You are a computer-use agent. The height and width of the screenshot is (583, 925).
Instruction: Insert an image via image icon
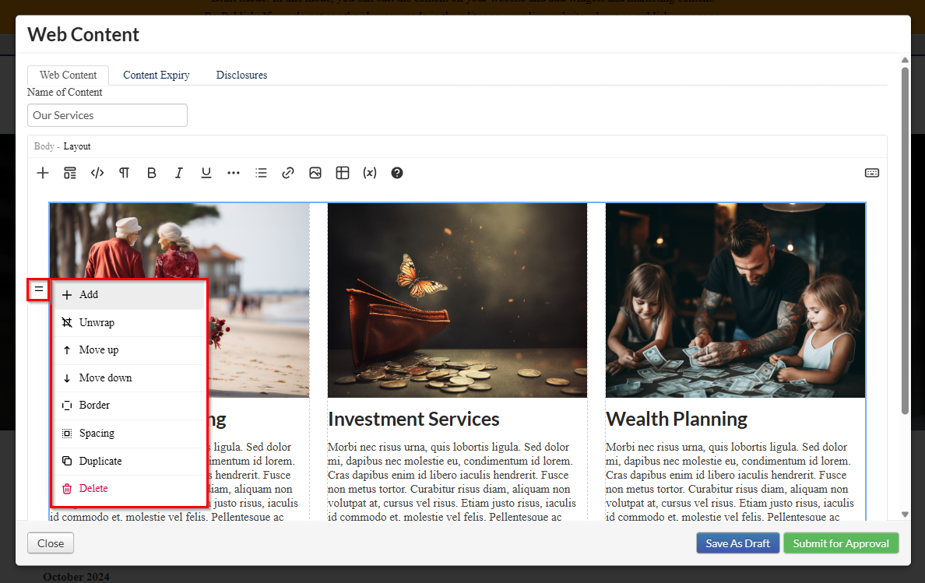click(315, 173)
